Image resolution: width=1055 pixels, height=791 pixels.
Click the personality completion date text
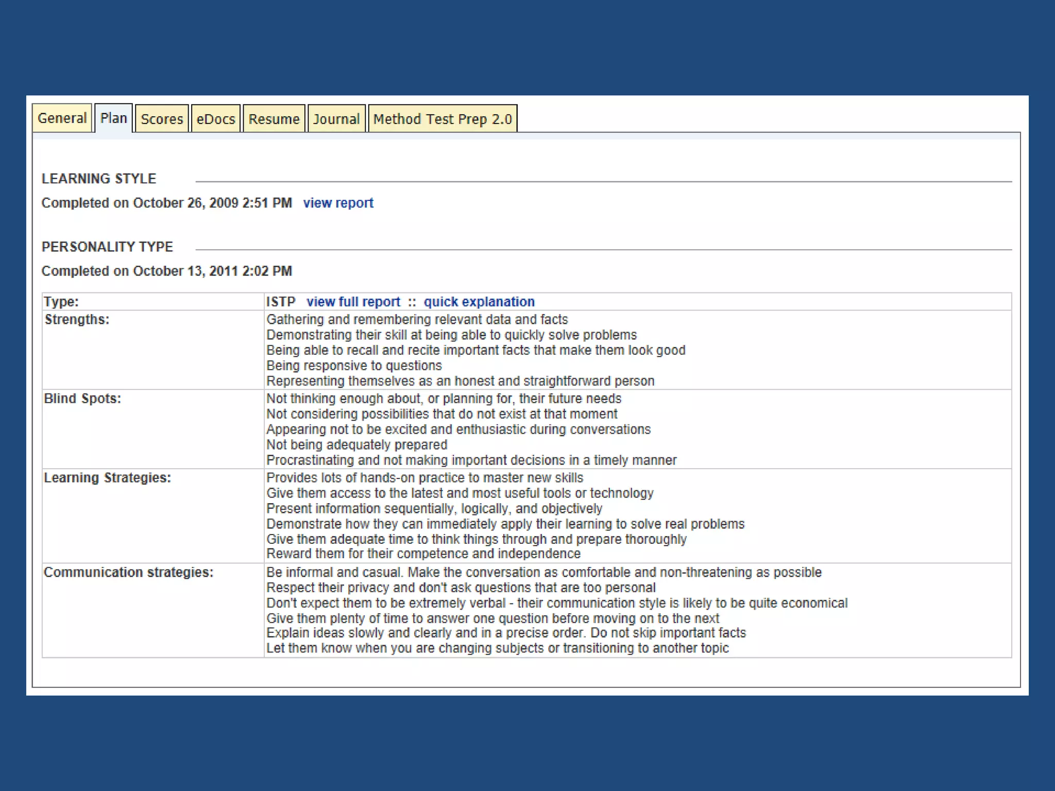(166, 271)
